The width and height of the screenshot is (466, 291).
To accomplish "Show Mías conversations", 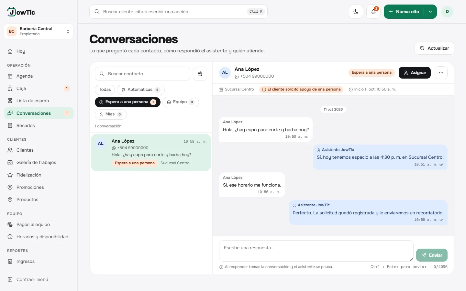I will click(x=111, y=114).
